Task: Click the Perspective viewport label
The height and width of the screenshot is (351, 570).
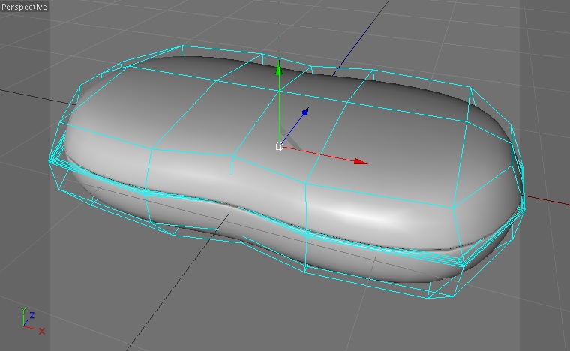Action: pos(24,7)
